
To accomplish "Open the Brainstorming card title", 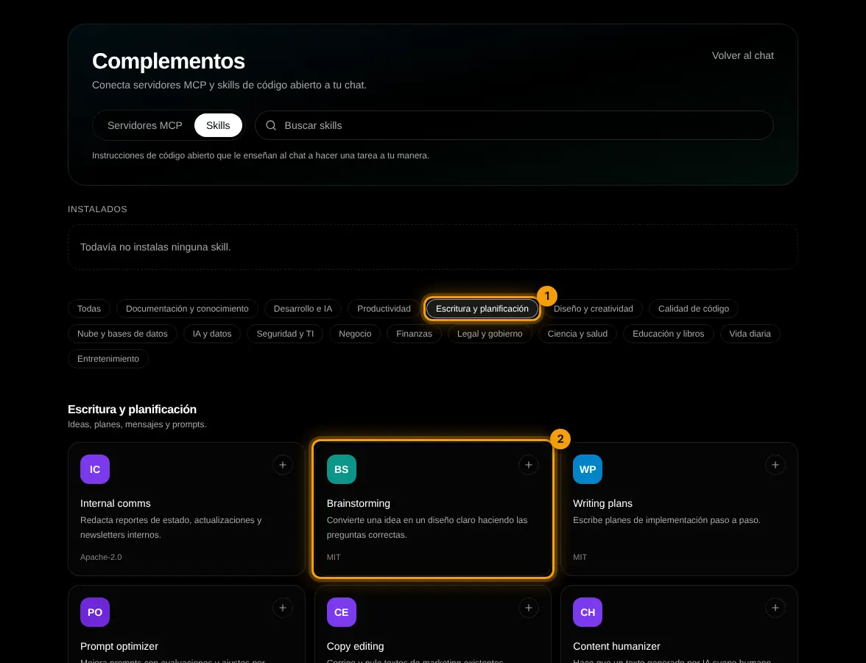I will [x=359, y=503].
